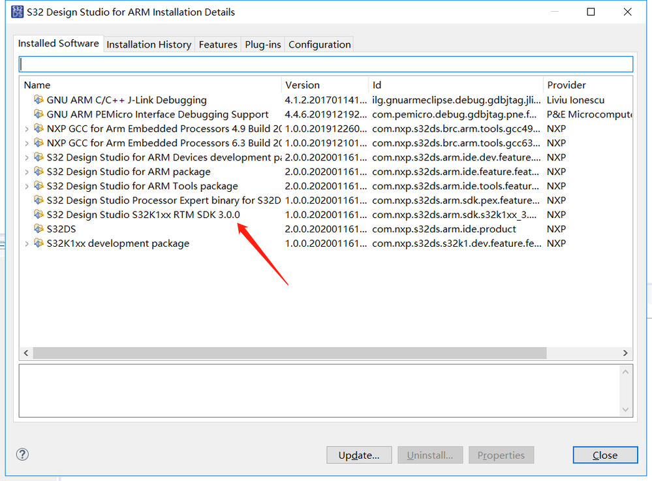This screenshot has width=652, height=481.
Task: Click version 4.4.6.201912192... cell
Action: click(326, 114)
